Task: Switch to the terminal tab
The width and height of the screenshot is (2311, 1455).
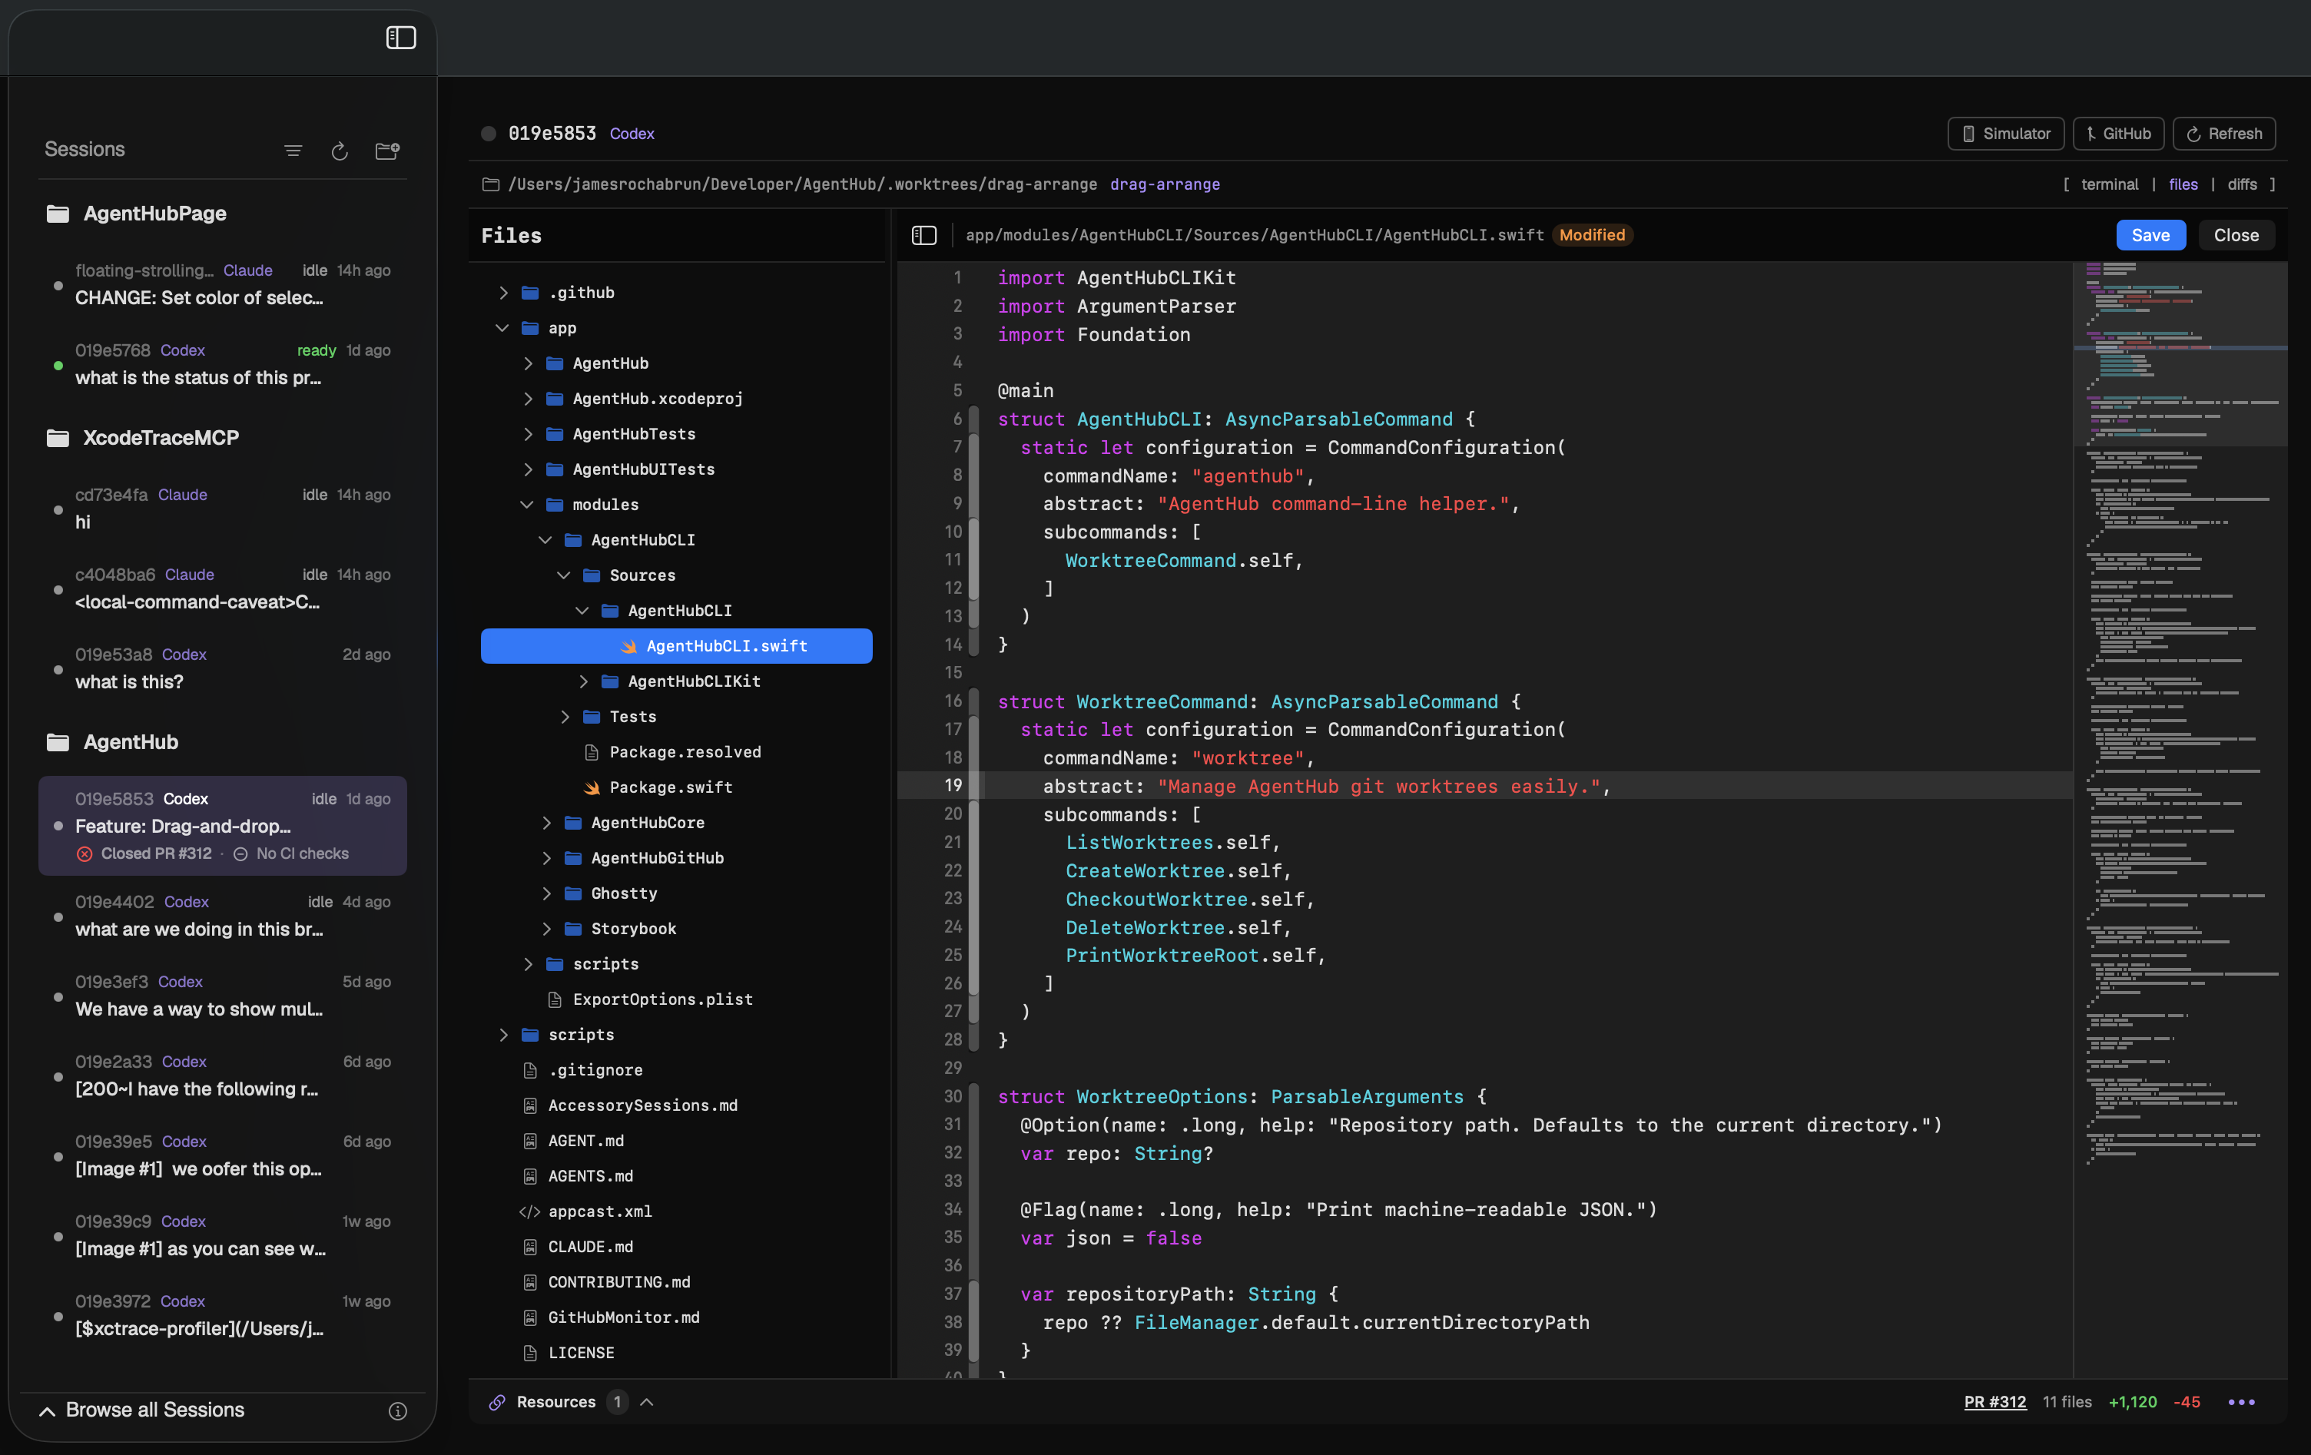Action: (x=2108, y=184)
